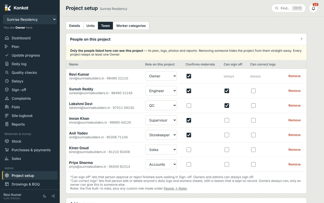The height and width of the screenshot is (203, 324).
Task: Click the Plan icon in sidebar
Action: tap(7, 47)
